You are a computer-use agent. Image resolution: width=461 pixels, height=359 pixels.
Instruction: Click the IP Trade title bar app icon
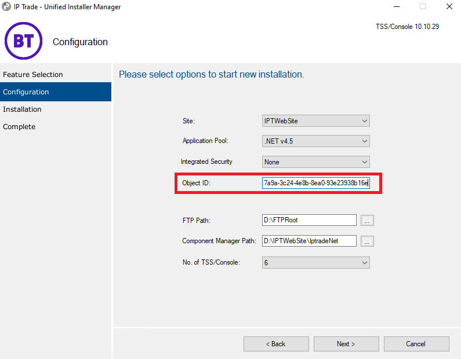coord(6,6)
